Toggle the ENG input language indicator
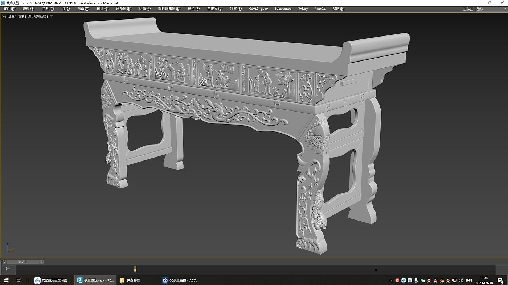The height and width of the screenshot is (285, 508). click(x=468, y=280)
